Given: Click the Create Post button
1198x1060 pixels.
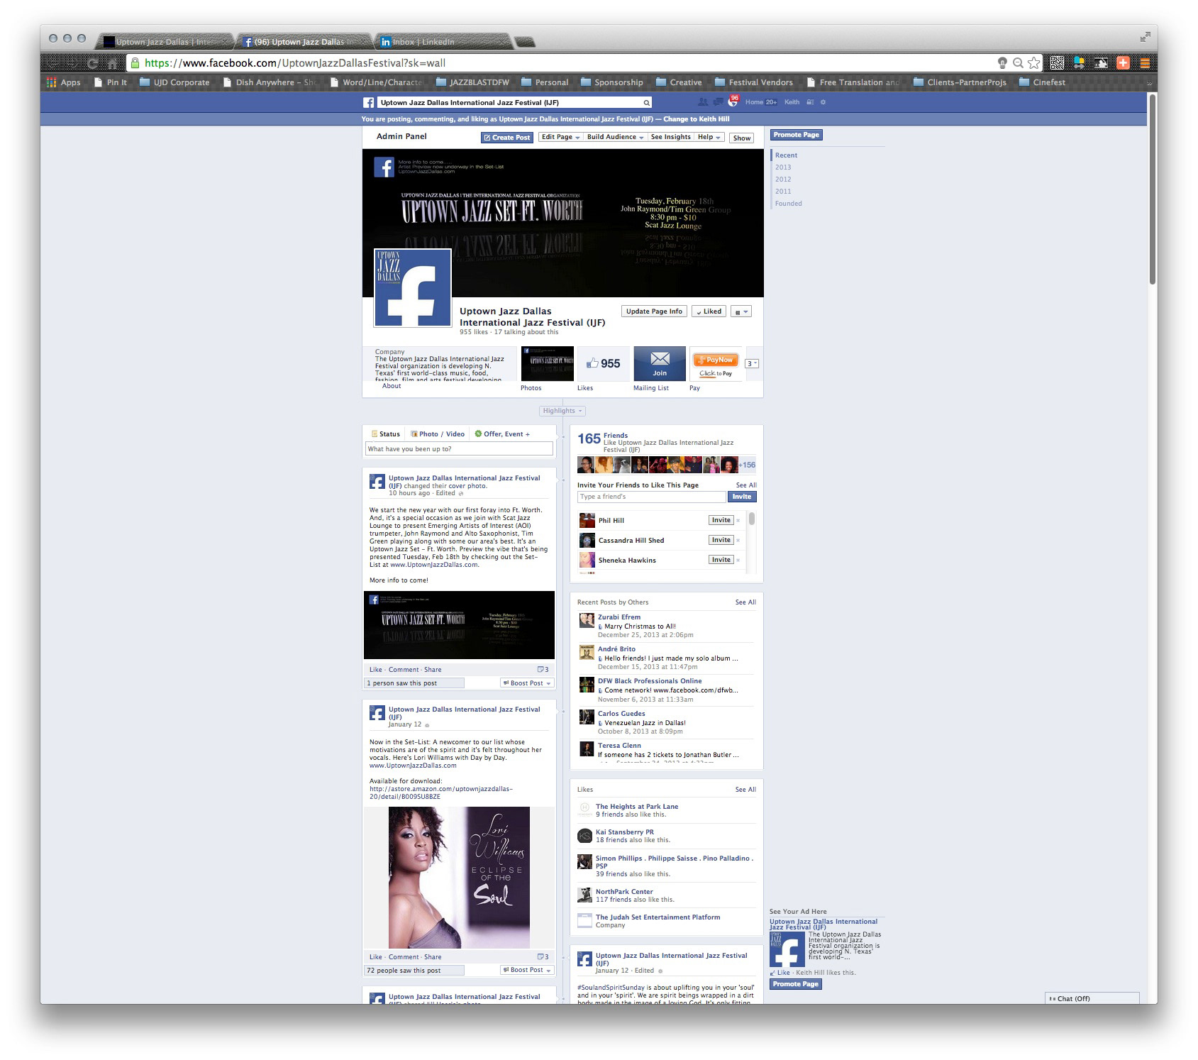Looking at the screenshot, I should (507, 138).
